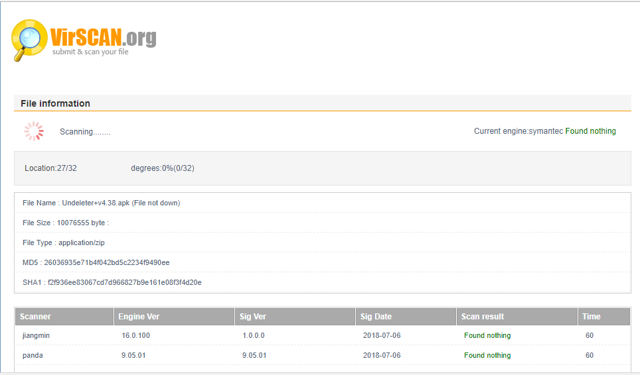This screenshot has width=640, height=375.
Task: Select the File Type 'application/zip' row
Action: pos(323,242)
